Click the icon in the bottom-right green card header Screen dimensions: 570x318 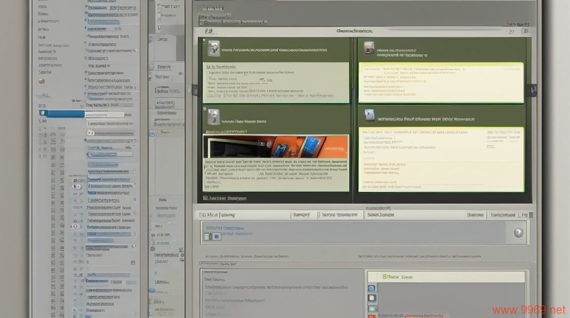(x=369, y=115)
